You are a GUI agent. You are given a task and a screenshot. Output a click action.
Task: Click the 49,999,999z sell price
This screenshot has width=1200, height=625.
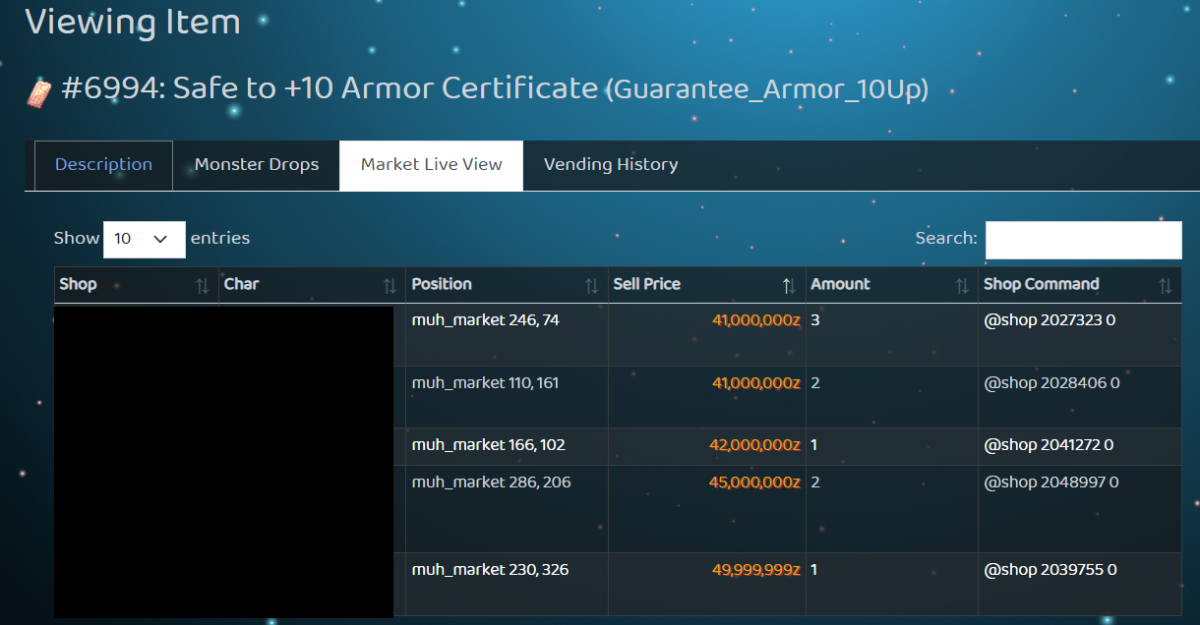coord(755,570)
